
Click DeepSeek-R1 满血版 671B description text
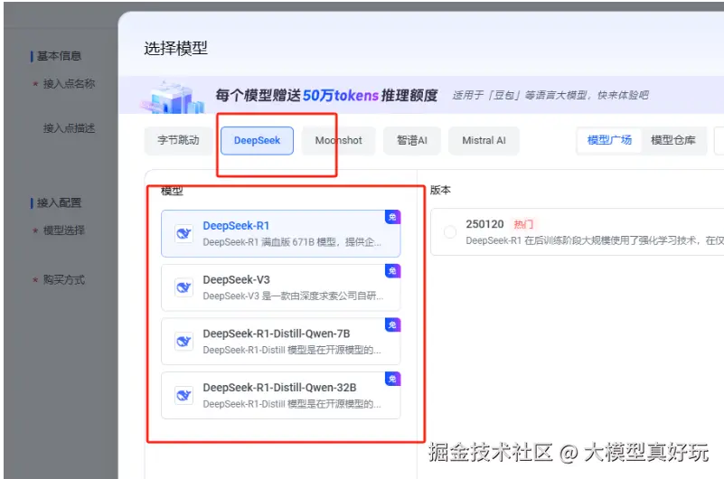pos(292,242)
